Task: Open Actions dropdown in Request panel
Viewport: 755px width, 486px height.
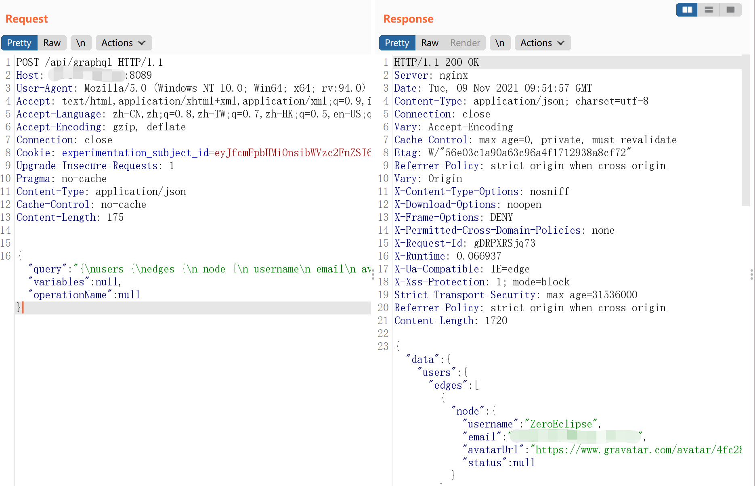Action: point(124,43)
